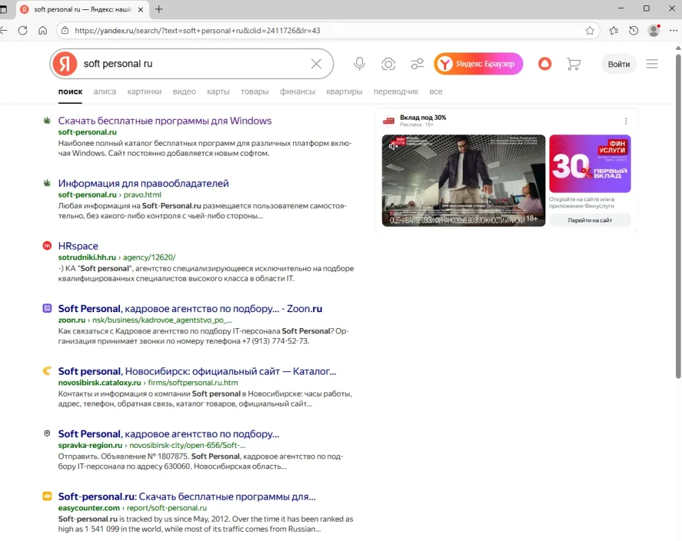
Task: Switch to the видео tab
Action: [x=184, y=92]
